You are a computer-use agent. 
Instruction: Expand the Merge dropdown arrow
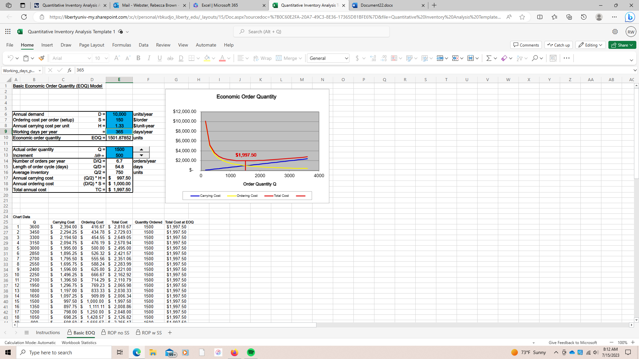click(301, 58)
